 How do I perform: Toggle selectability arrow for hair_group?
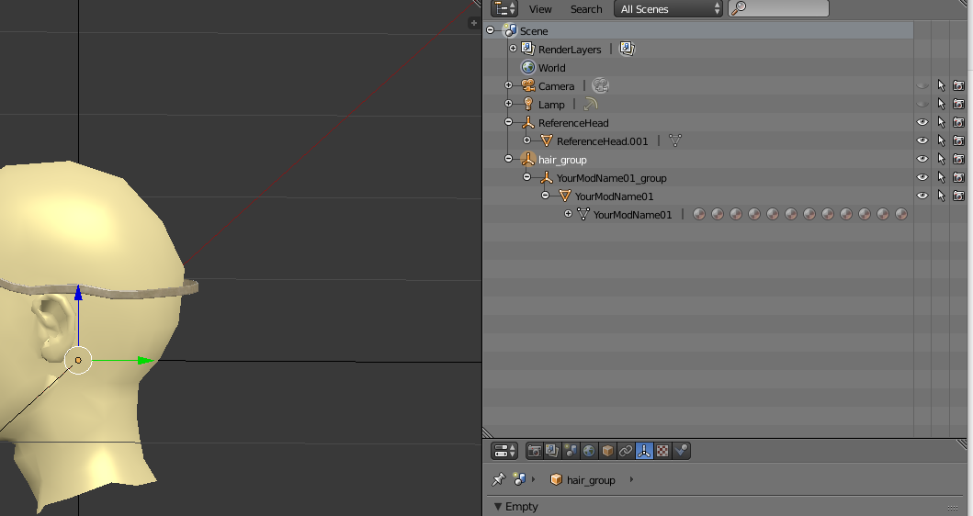941,159
